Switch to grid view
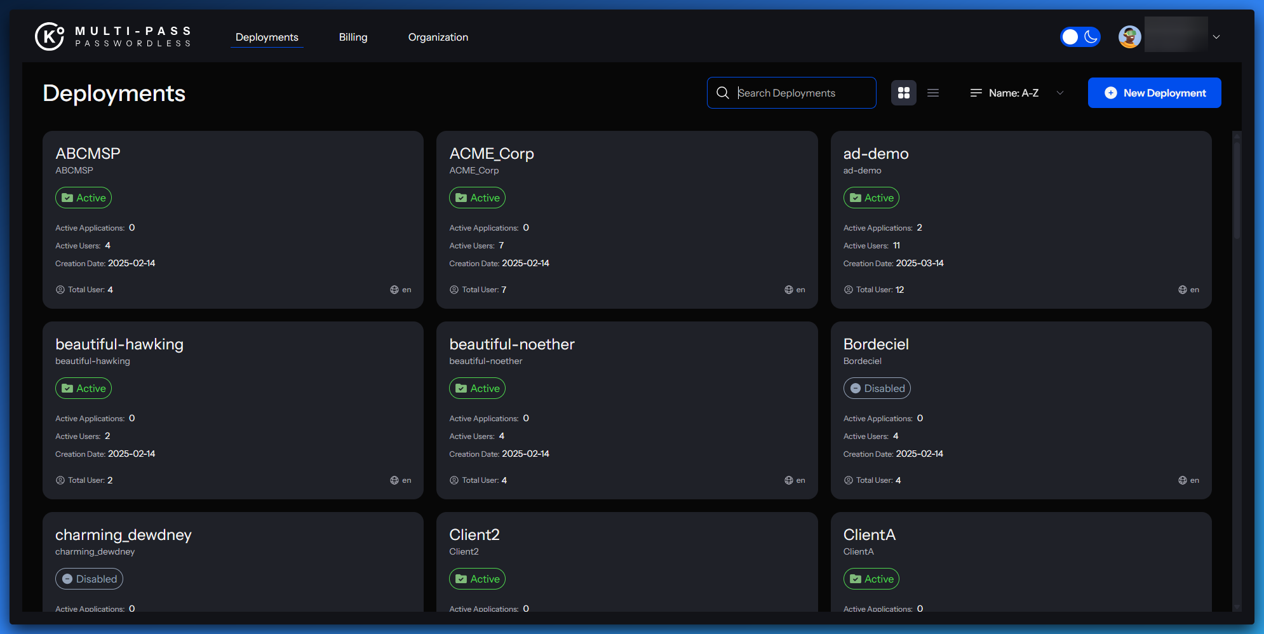 (x=904, y=93)
